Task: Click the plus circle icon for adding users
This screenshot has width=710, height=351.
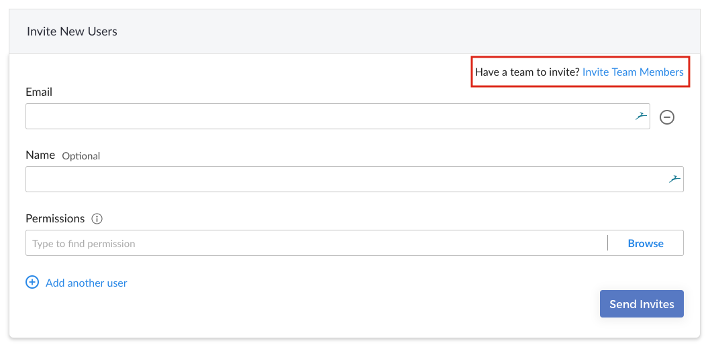Action: click(32, 283)
